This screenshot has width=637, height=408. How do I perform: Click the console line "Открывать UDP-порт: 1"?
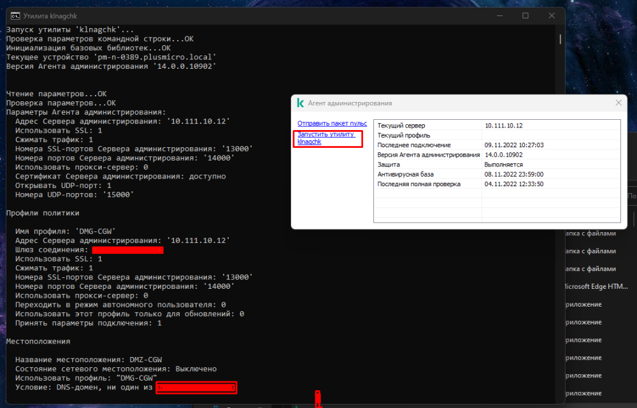pos(63,186)
